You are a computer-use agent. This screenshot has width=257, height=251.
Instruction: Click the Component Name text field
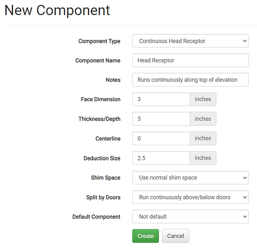click(x=191, y=60)
